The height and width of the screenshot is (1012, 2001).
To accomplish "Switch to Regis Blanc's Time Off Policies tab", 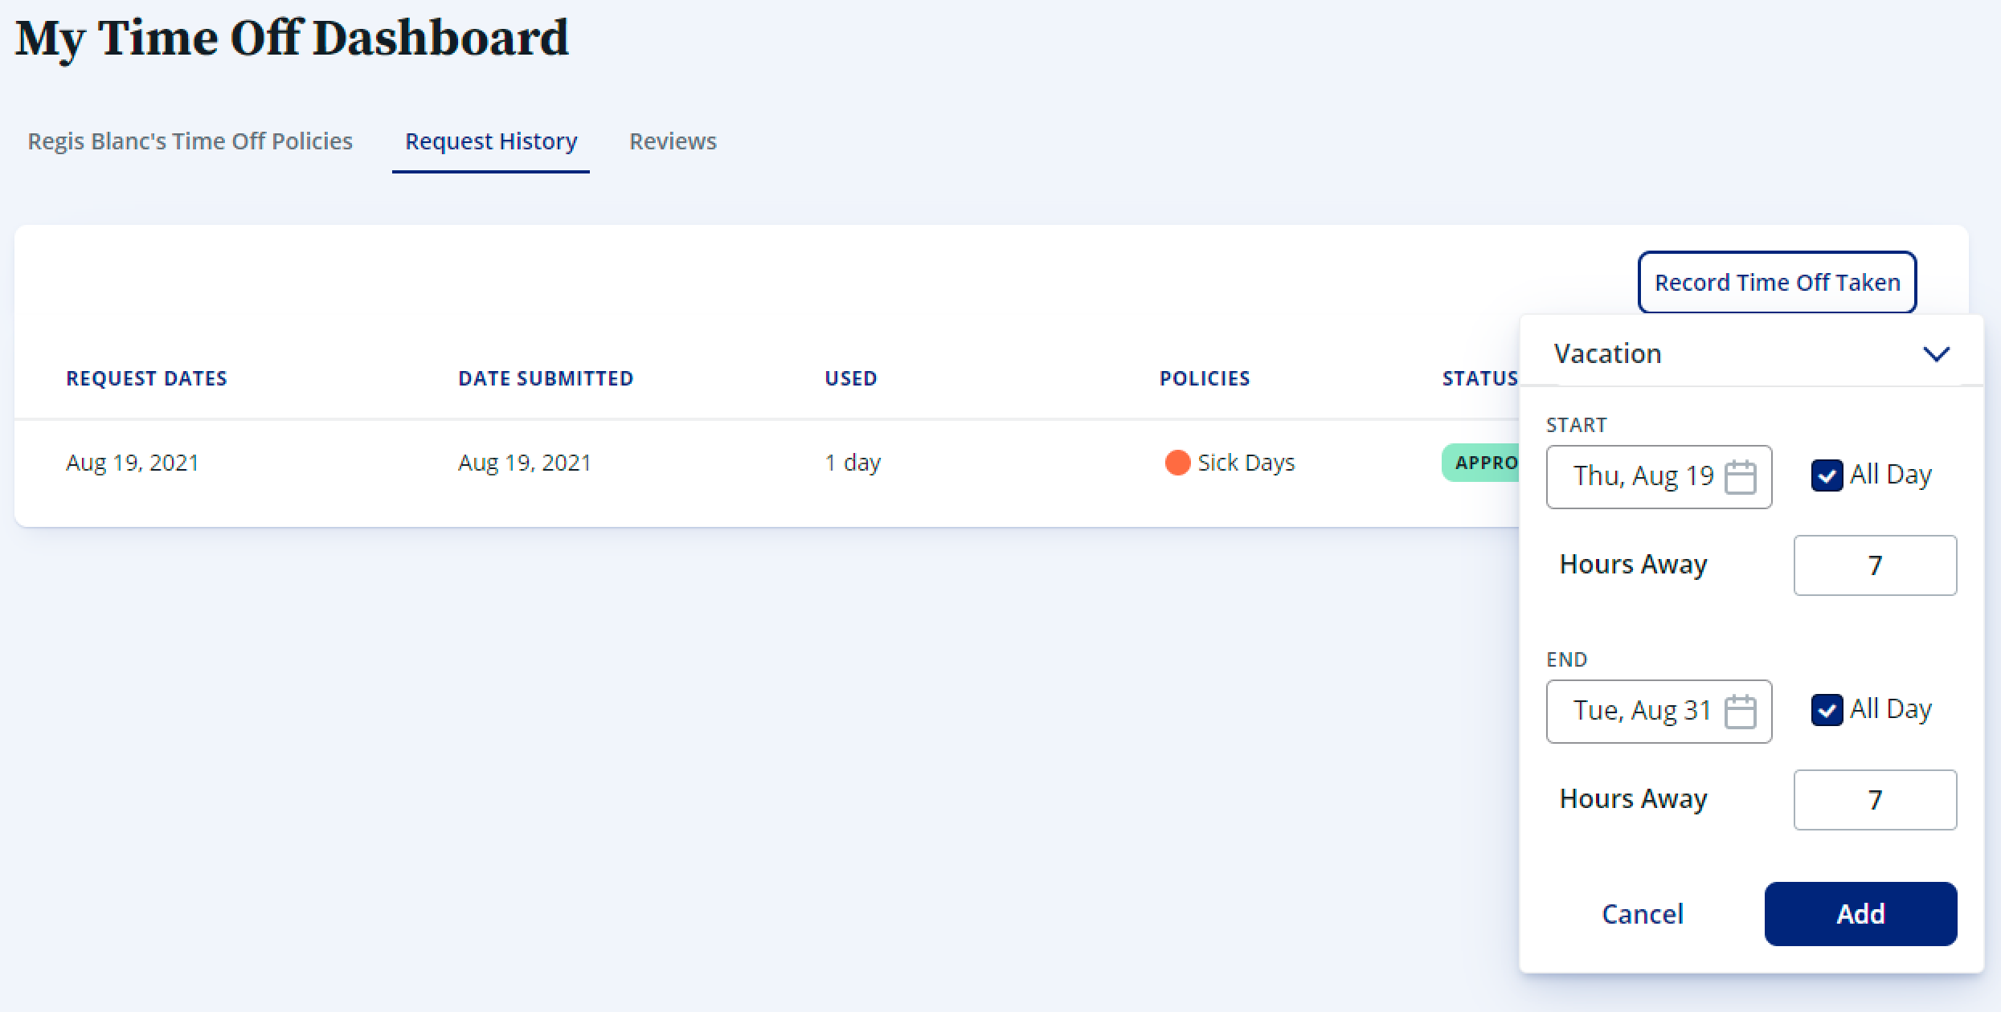I will tap(192, 141).
